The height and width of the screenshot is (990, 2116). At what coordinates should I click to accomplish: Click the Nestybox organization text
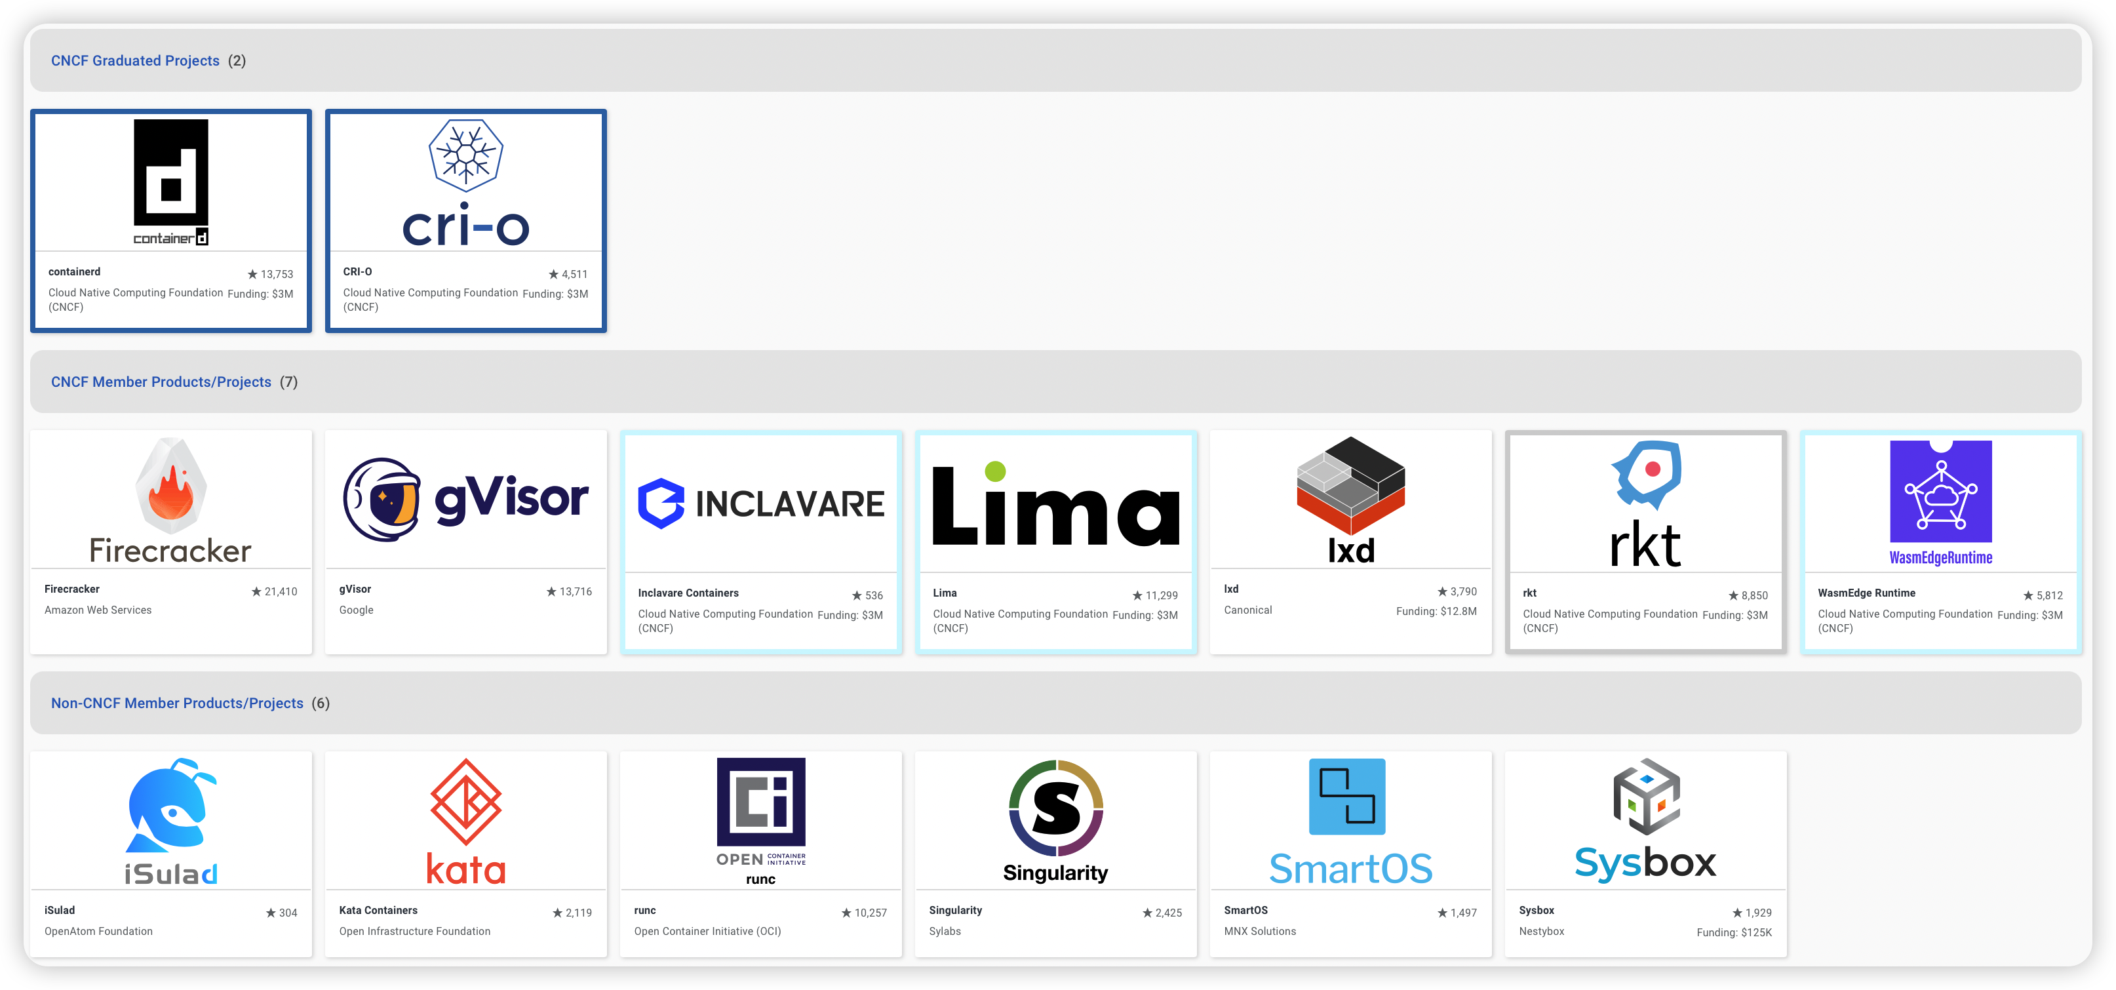coord(1542,932)
